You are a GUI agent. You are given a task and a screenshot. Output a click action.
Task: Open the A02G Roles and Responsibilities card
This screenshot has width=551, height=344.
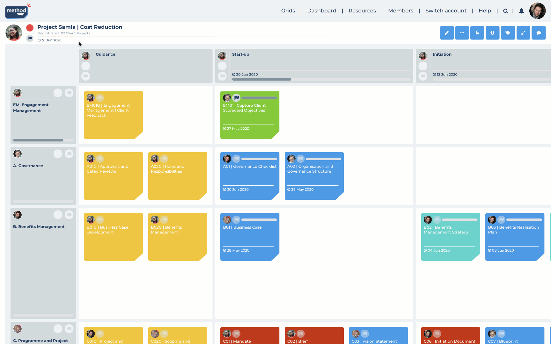click(x=178, y=176)
